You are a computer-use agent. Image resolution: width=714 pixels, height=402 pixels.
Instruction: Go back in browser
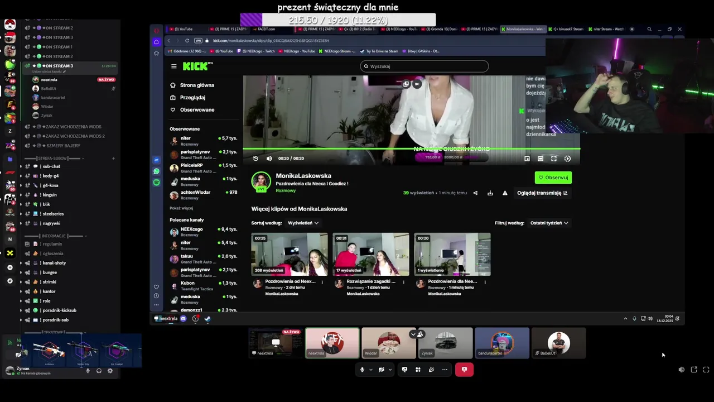click(x=169, y=41)
